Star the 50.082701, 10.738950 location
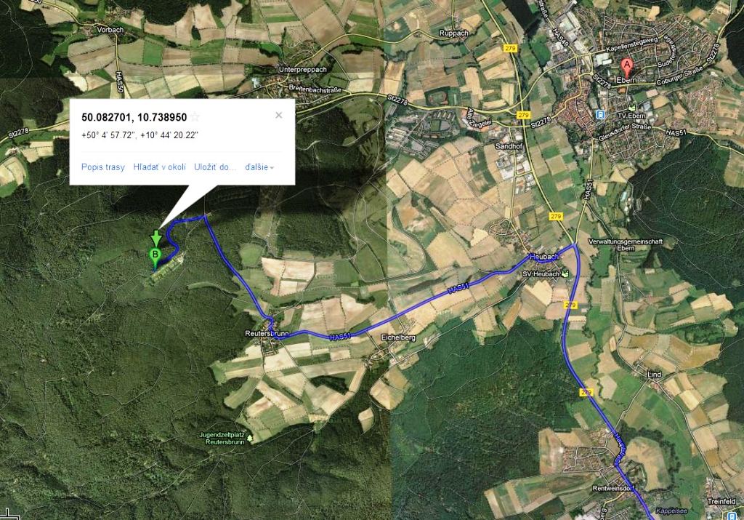This screenshot has width=744, height=520. (x=195, y=117)
